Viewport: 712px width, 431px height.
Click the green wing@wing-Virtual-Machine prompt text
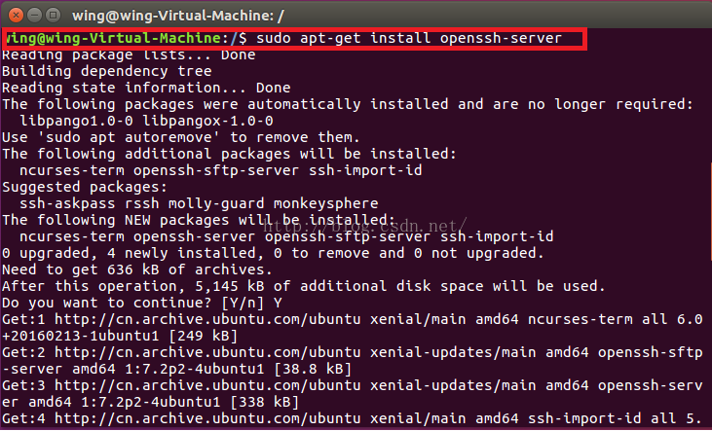pos(112,38)
